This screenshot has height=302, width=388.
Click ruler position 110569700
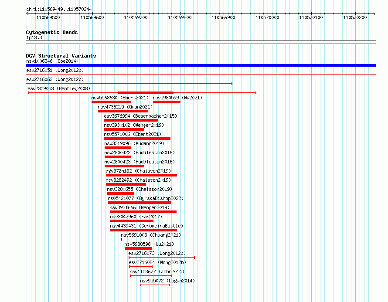pos(136,17)
